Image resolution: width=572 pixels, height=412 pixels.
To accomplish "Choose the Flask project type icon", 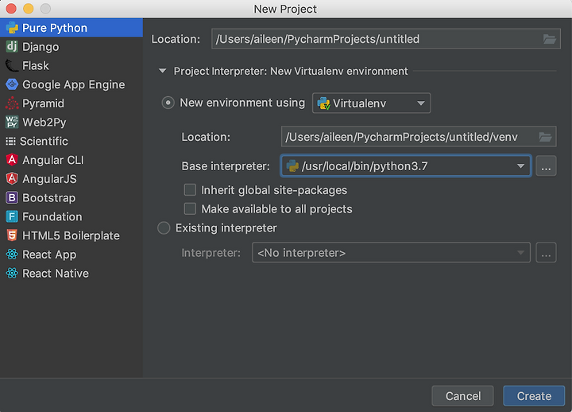I will [x=12, y=65].
